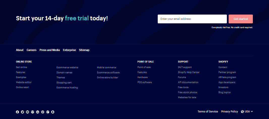Image resolution: width=269 pixels, height=119 pixels.
Task: Open the Mobile commerce link
Action: [x=106, y=68]
